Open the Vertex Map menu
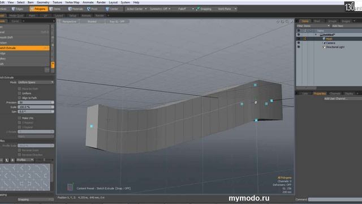 coord(72,2)
